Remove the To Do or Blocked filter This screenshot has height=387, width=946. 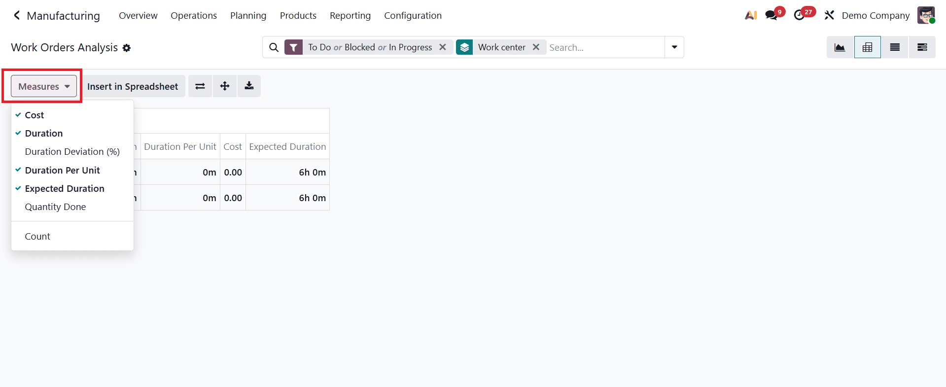click(x=443, y=47)
